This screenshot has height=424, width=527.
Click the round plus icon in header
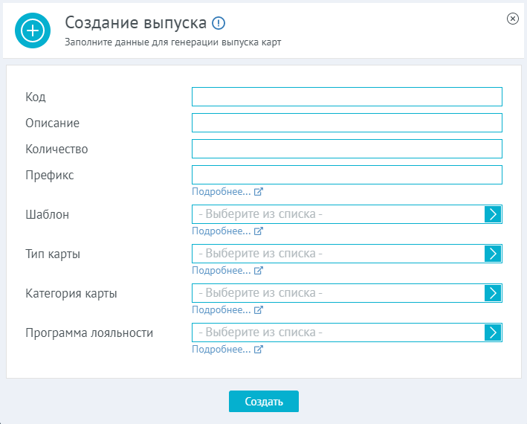tap(33, 30)
